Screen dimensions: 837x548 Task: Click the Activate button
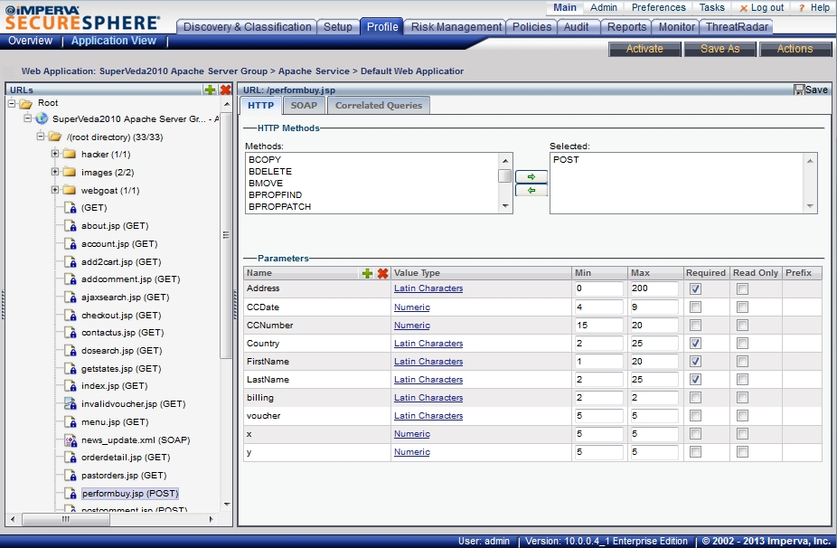[x=644, y=49]
